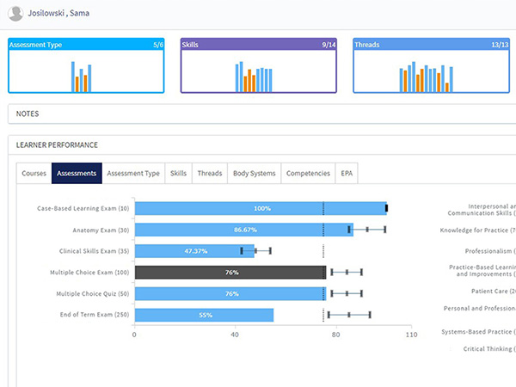516x387 pixels.
Task: Click the Multiple Choice Quiz (50) label
Action: click(x=93, y=293)
